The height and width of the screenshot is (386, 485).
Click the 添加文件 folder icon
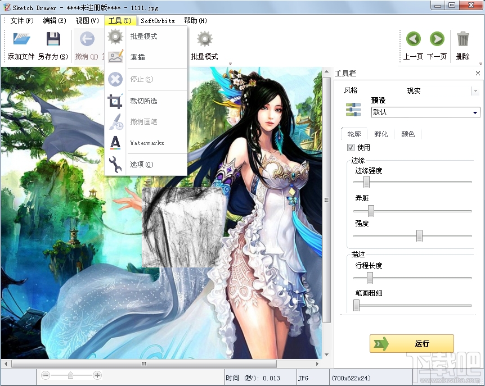coord(21,39)
